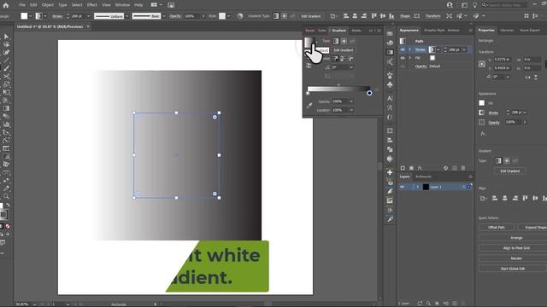Select the Pen tool in the left toolbar
The height and width of the screenshot is (307, 547).
(6, 53)
